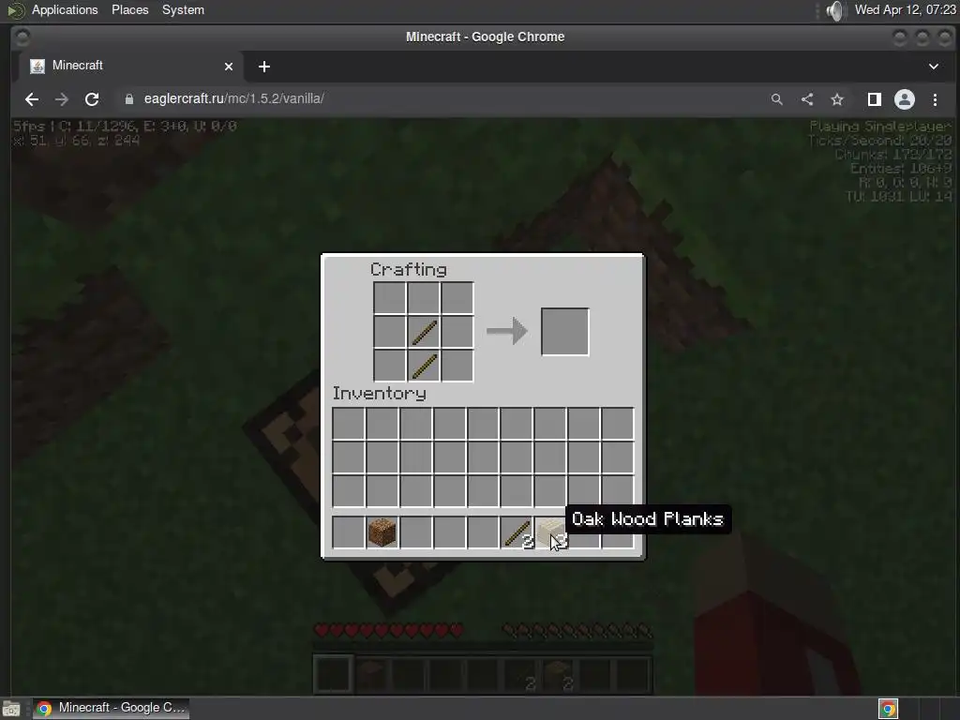
Task: Click the crafting output result slot
Action: [x=564, y=332]
